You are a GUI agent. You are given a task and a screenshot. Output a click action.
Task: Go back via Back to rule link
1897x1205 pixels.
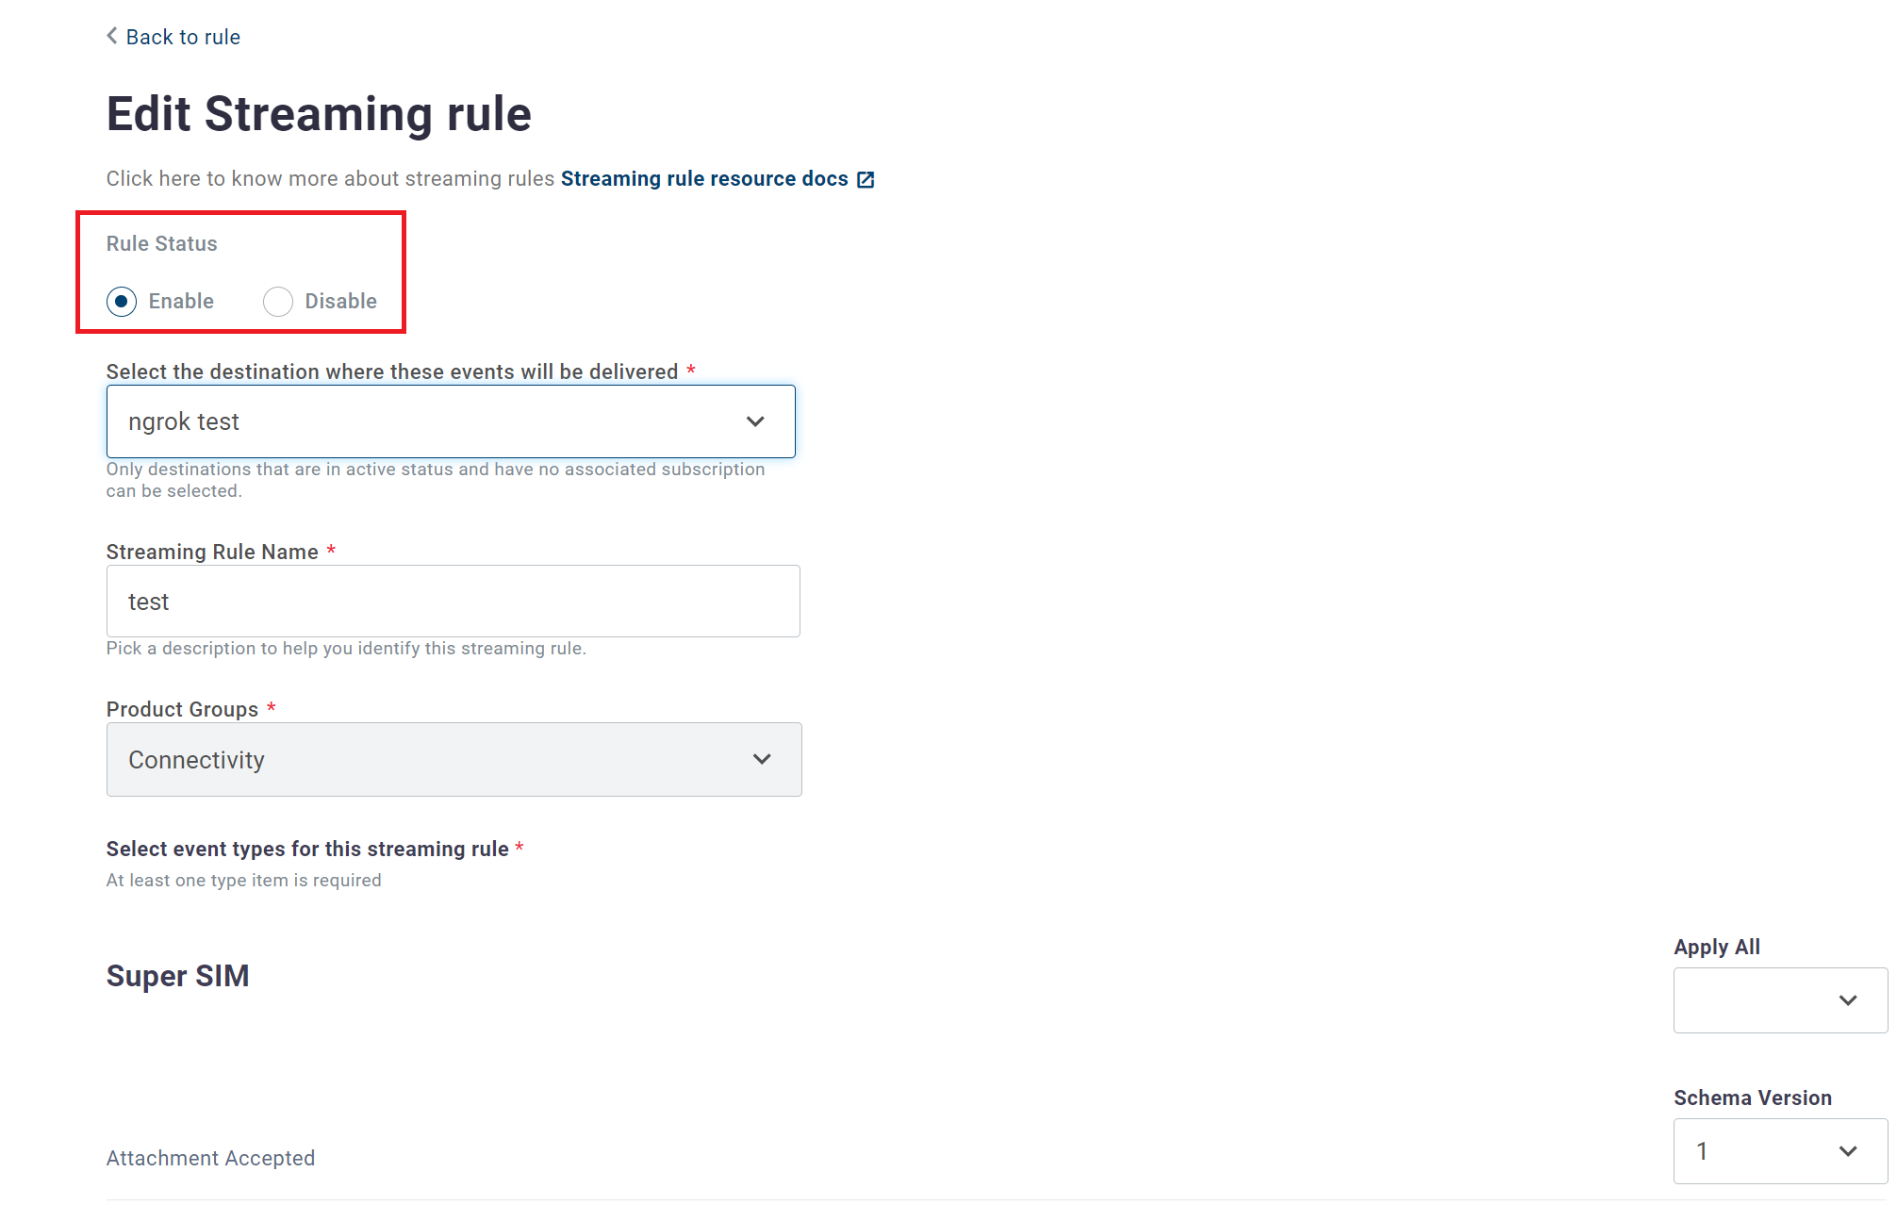click(x=183, y=37)
